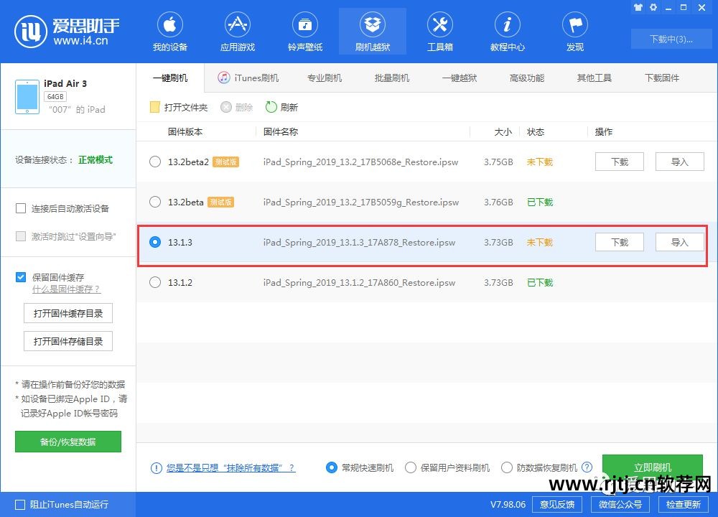Image resolution: width=718 pixels, height=517 pixels.
Task: Click 备份/恢复数据 green button
Action: pyautogui.click(x=68, y=442)
